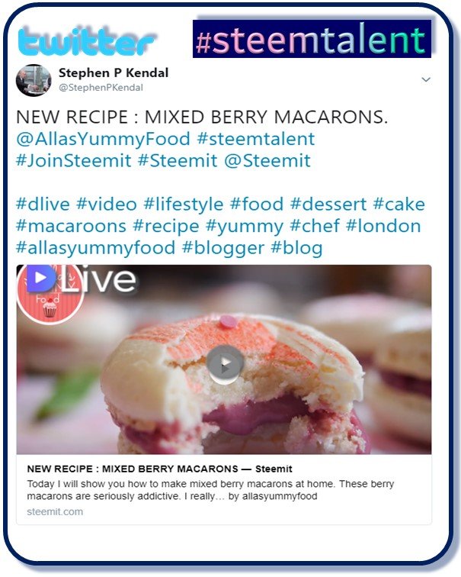Click the DLive play logo icon

pyautogui.click(x=41, y=278)
